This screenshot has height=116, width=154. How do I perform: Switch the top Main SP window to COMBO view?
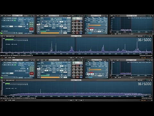click(x=13, y=58)
